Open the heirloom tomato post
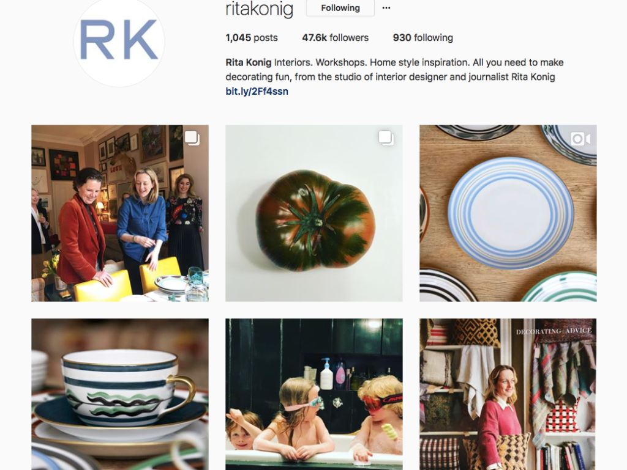Viewport: 627px width, 470px height. pos(314,213)
